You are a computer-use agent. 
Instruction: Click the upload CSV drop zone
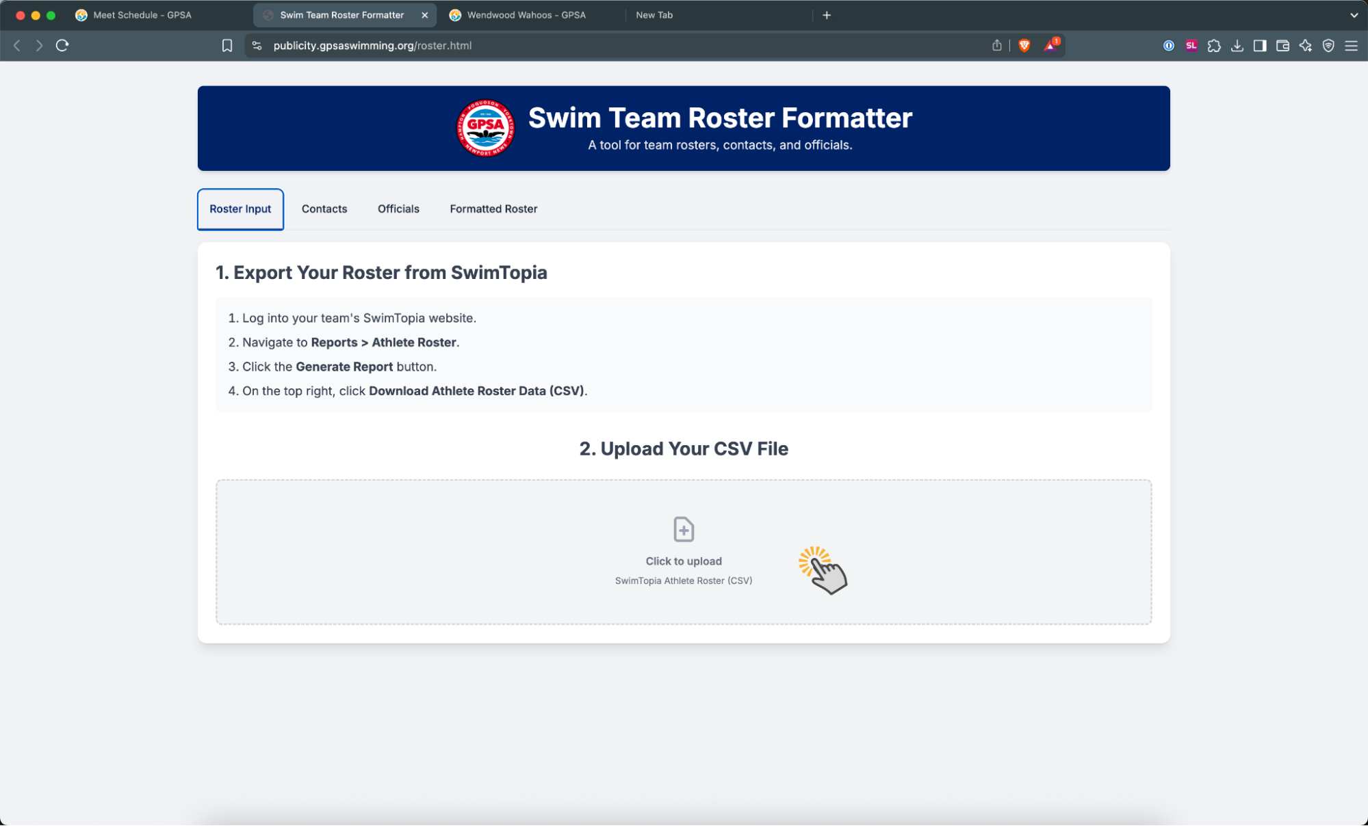pyautogui.click(x=683, y=551)
